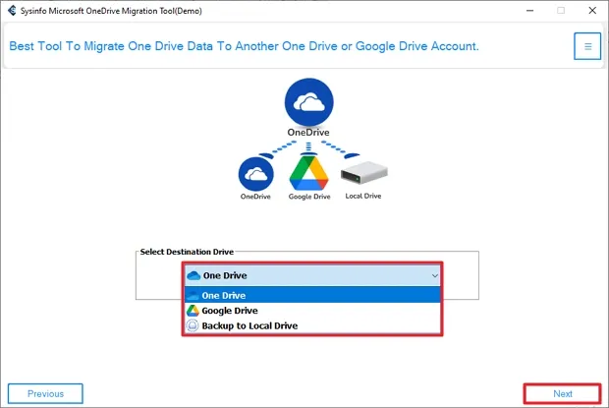The image size is (609, 408).
Task: Click the Local Drive caption text
Action: [x=363, y=196]
